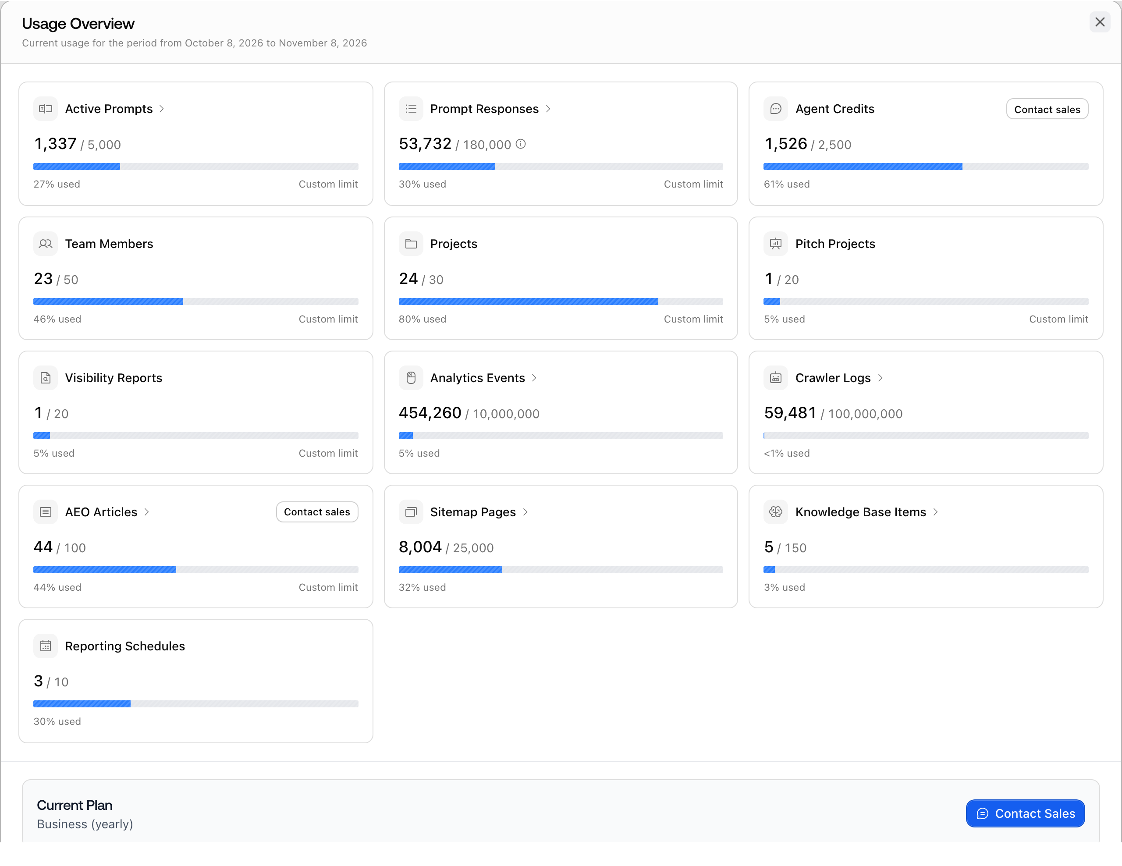This screenshot has height=866, width=1122.
Task: Click the info icon beside 180,000
Action: [x=520, y=144]
